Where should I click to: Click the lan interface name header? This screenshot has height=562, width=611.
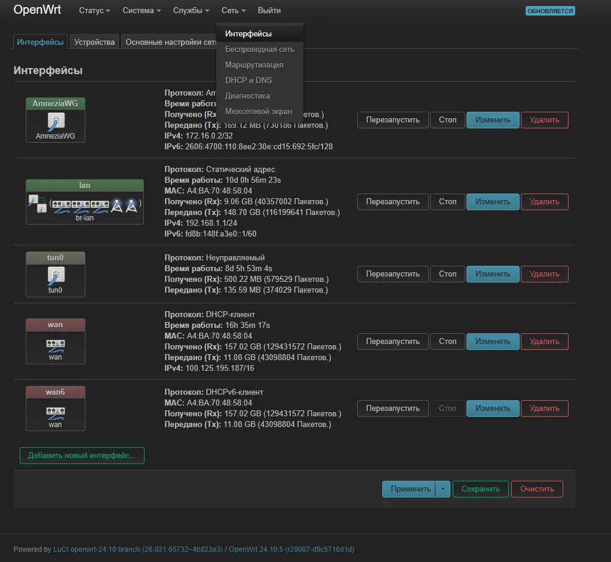[85, 186]
